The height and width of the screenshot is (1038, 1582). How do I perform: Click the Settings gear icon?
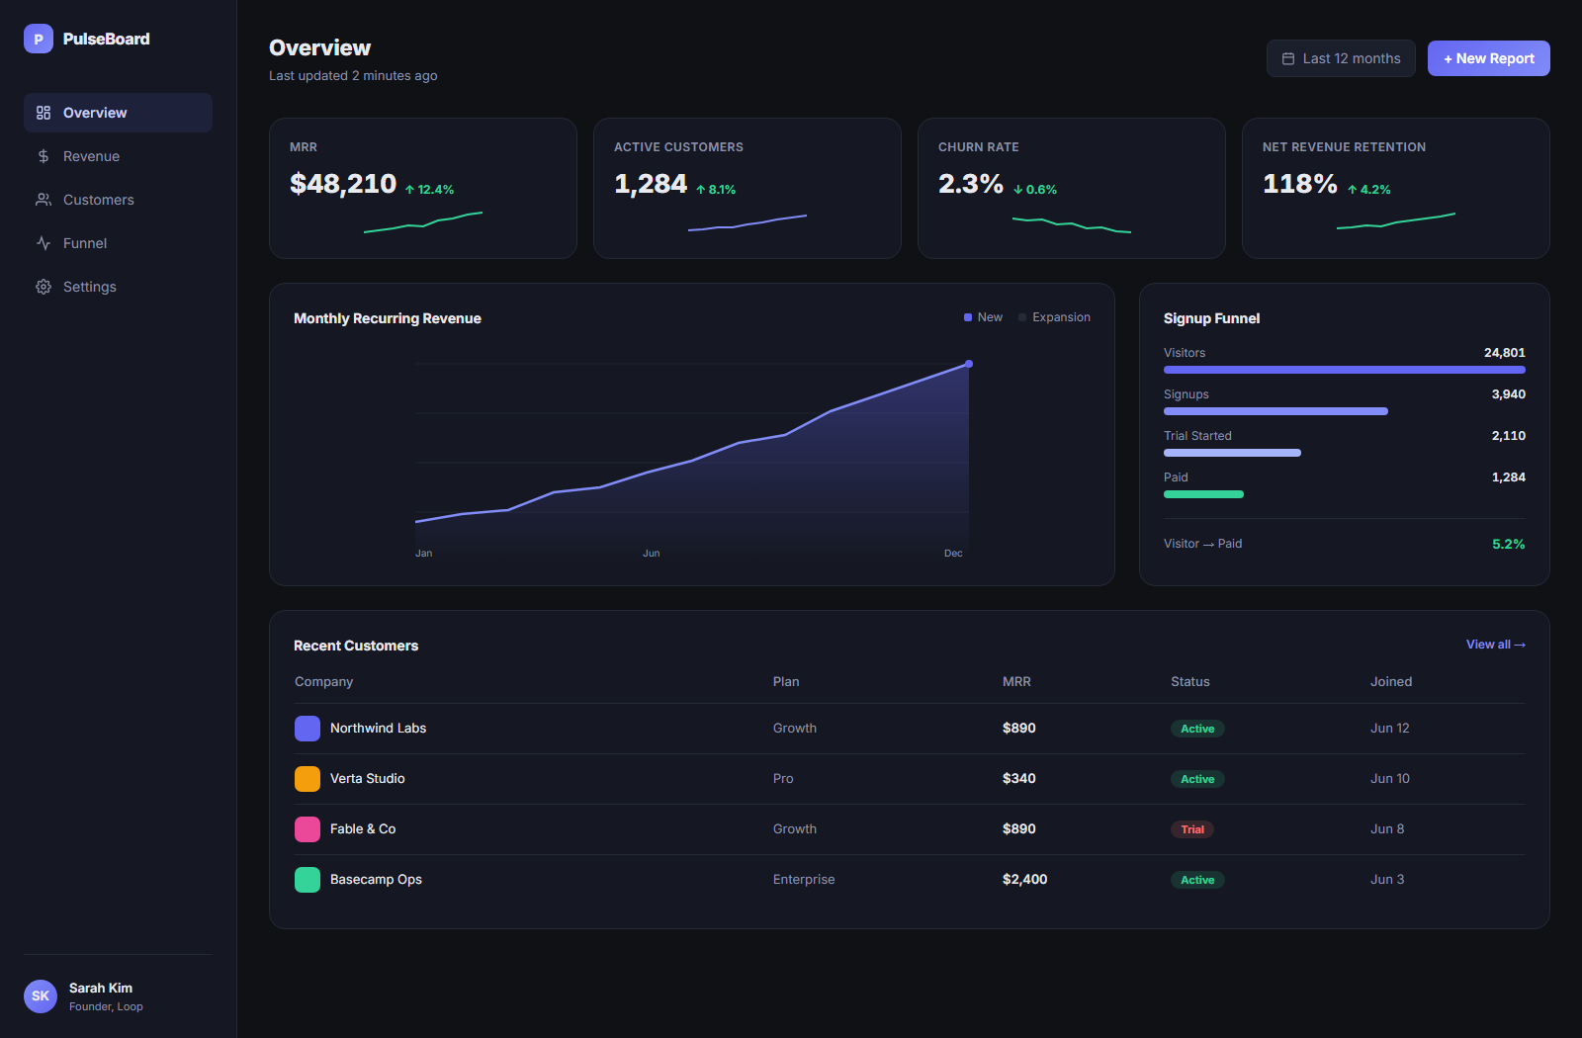click(44, 287)
